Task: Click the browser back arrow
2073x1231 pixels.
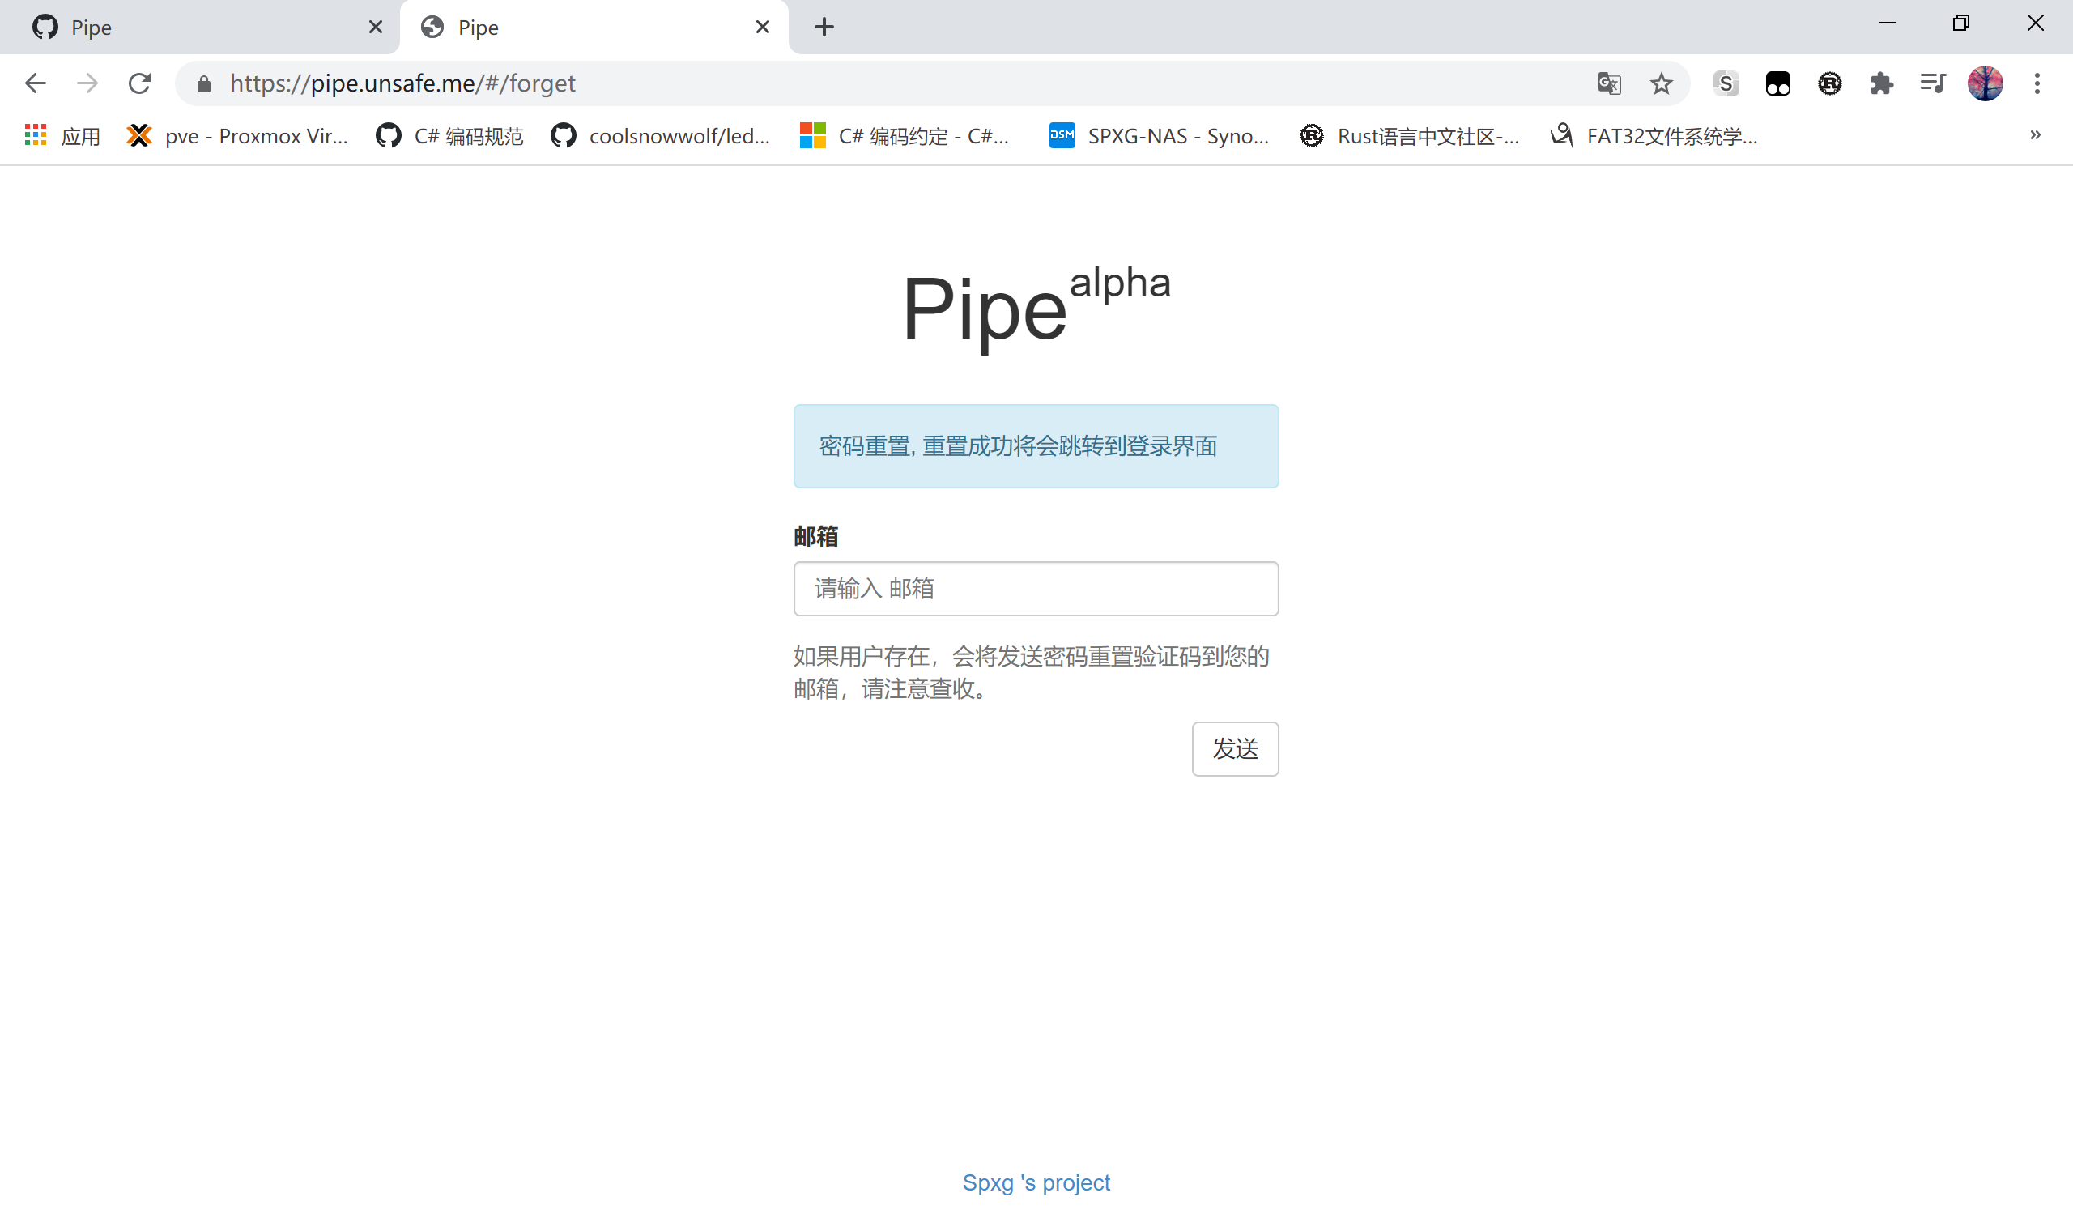Action: 36,83
